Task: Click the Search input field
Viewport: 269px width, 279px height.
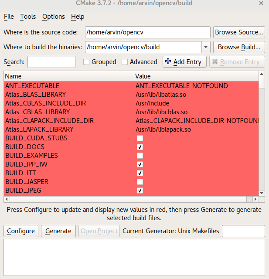Action: coord(51,62)
